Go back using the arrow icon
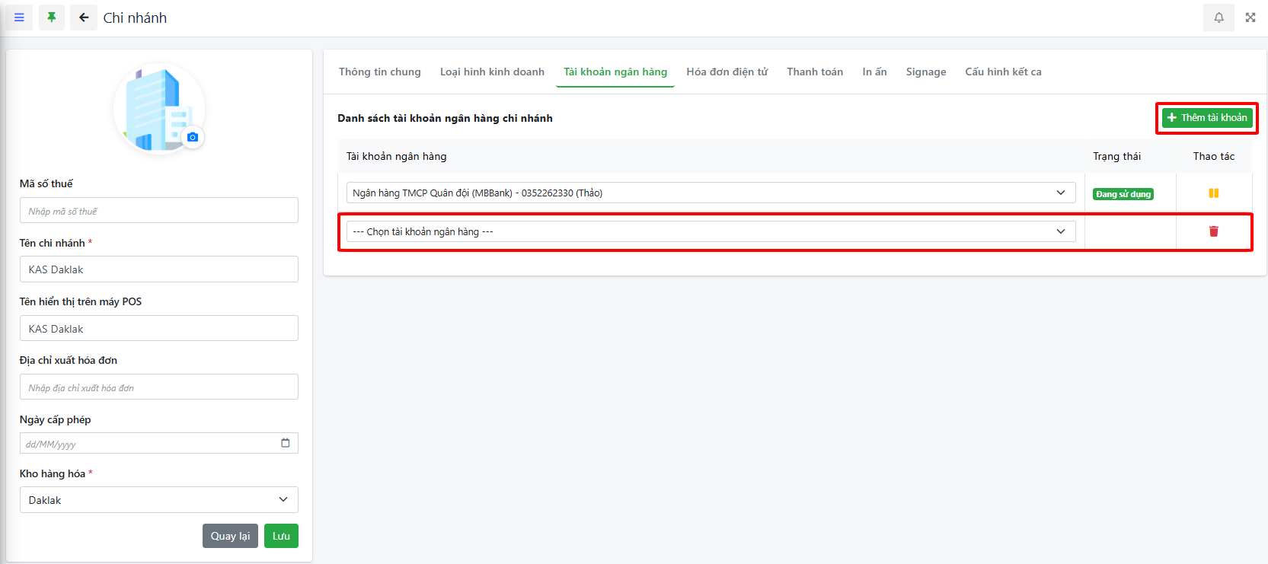Viewport: 1268px width, 564px height. 84,18
